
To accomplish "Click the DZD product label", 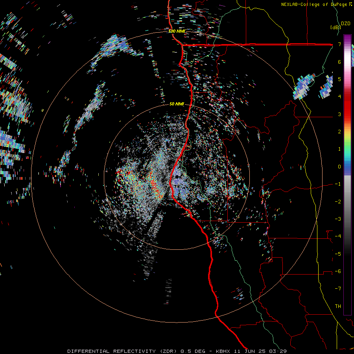I will click(345, 24).
